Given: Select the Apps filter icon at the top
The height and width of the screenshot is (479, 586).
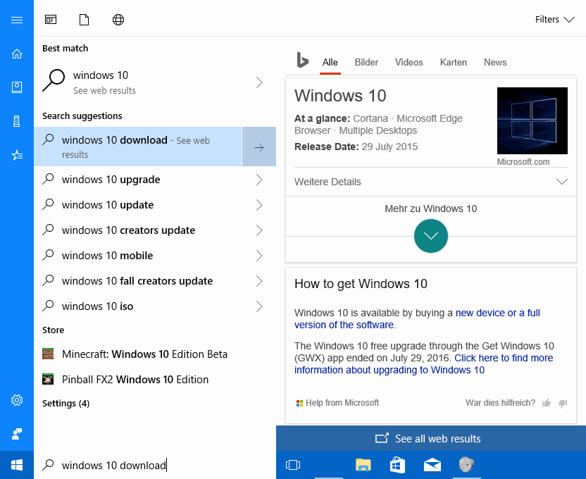Looking at the screenshot, I should tap(50, 19).
